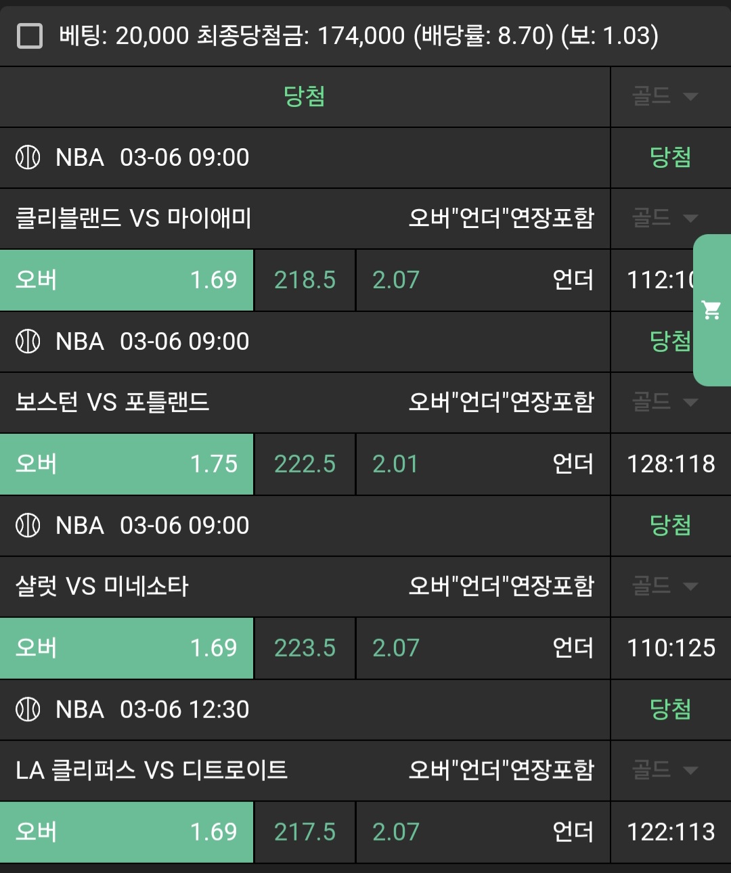Expand 골드 dropdown in 보스턴 VS 포틀랜드 row
The width and height of the screenshot is (731, 873).
coord(665,403)
